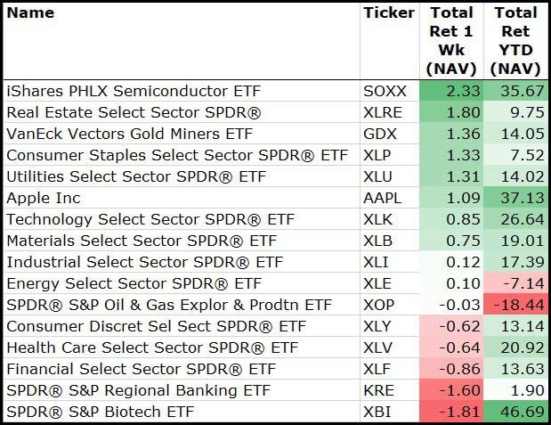The height and width of the screenshot is (425, 551).
Task: Click the red -18.44 YTD cell
Action: tap(515, 305)
